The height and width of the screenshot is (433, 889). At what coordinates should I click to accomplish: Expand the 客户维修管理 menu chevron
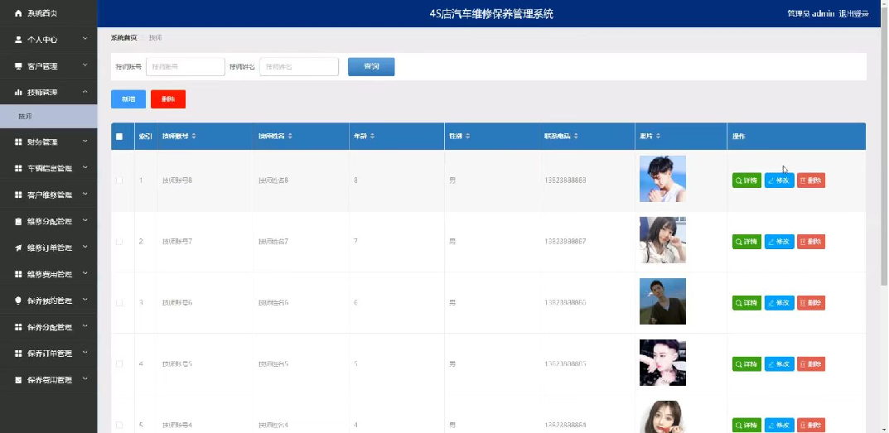tap(85, 195)
